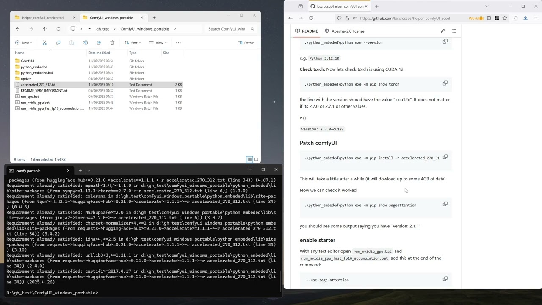Open the New item dropdown in Explorer

pyautogui.click(x=24, y=43)
